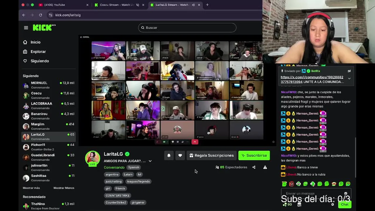Focus the Buscar search field
The height and width of the screenshot is (211, 375).
tap(187, 28)
